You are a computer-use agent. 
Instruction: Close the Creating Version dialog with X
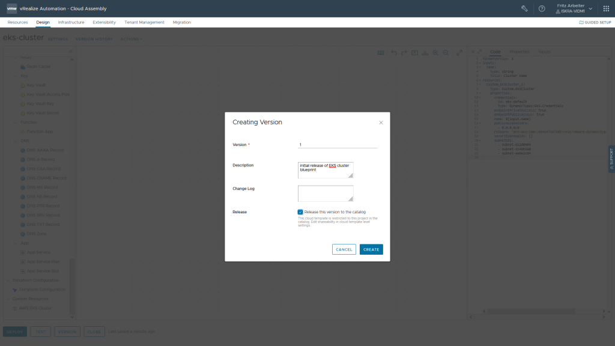381,123
